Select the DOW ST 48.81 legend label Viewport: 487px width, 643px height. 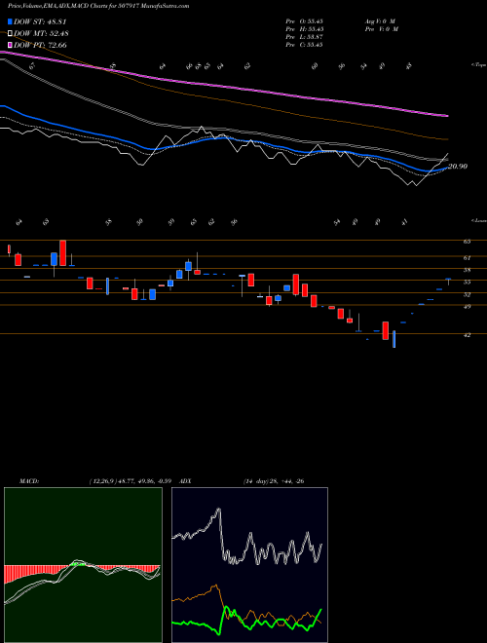point(40,21)
